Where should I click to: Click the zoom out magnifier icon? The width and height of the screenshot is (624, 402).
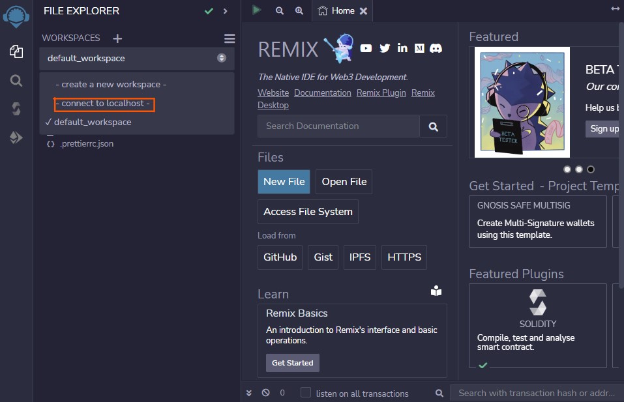pyautogui.click(x=280, y=10)
